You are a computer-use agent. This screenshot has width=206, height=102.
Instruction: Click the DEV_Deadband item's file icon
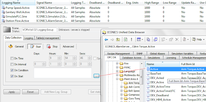pyautogui.click(x=148, y=95)
